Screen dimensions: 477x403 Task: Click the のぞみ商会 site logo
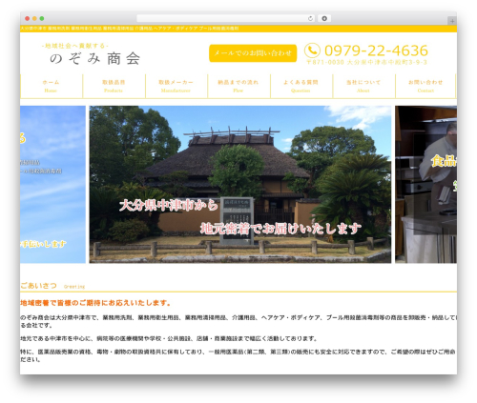click(94, 58)
